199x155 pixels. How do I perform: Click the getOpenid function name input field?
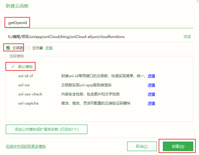(99, 23)
